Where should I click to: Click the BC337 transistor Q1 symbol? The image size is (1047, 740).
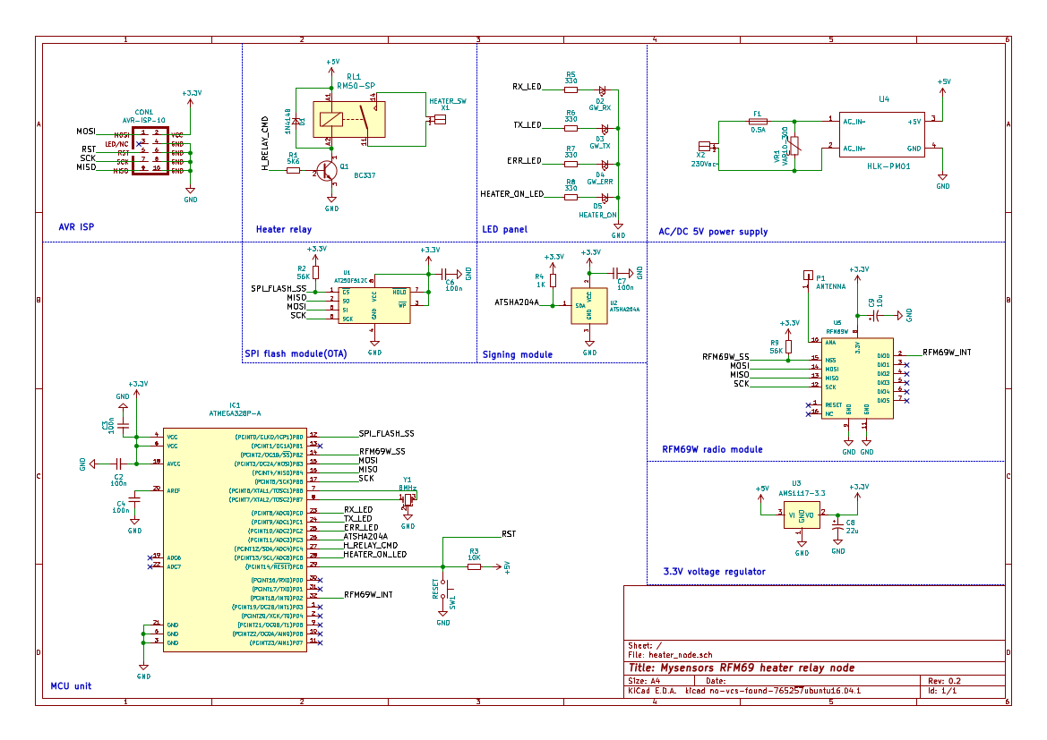click(327, 168)
